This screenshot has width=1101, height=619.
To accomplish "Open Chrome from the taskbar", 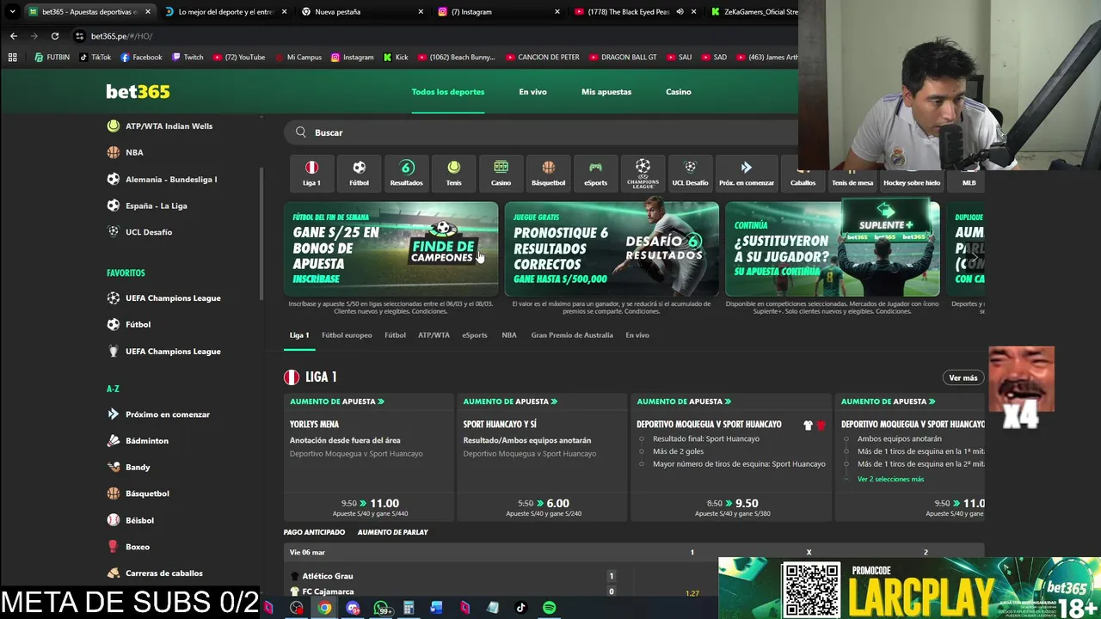I will click(x=324, y=608).
